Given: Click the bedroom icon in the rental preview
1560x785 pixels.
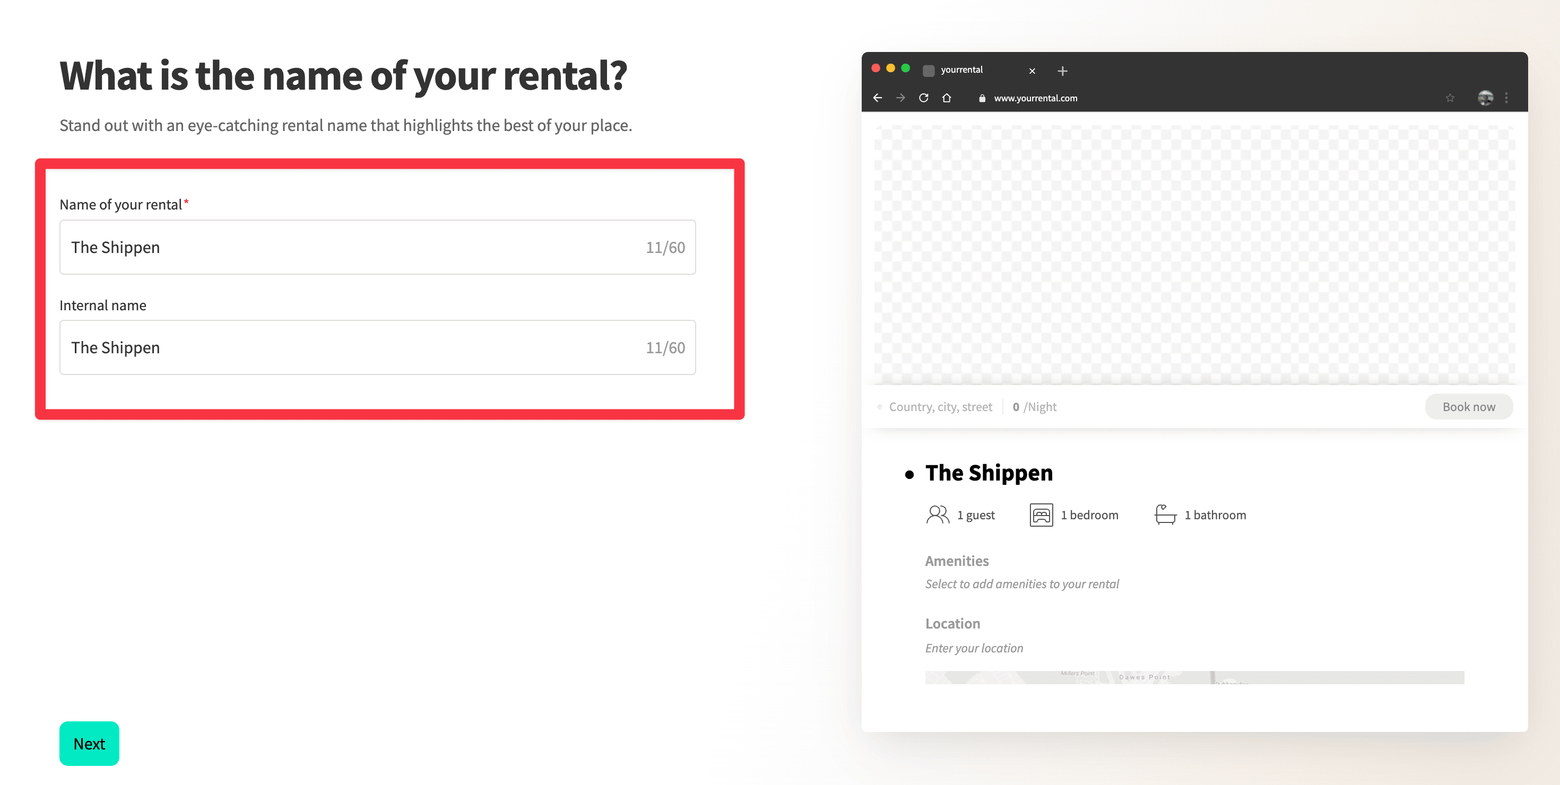Looking at the screenshot, I should click(x=1042, y=514).
